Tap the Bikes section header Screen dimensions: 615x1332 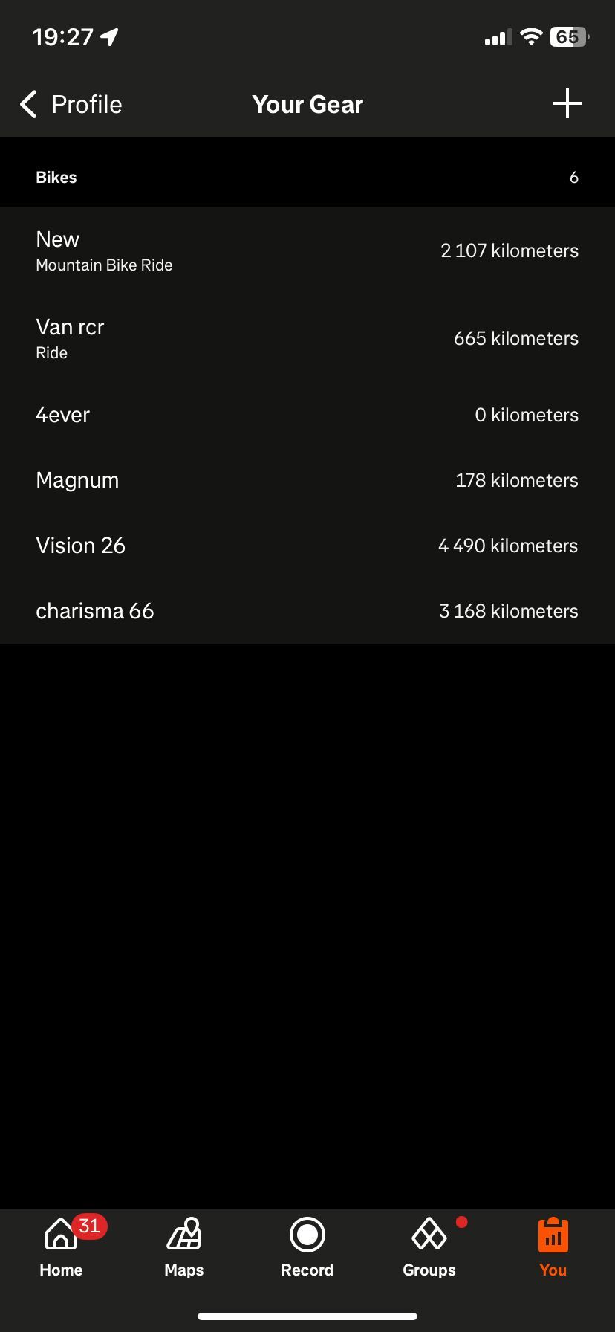pos(56,178)
